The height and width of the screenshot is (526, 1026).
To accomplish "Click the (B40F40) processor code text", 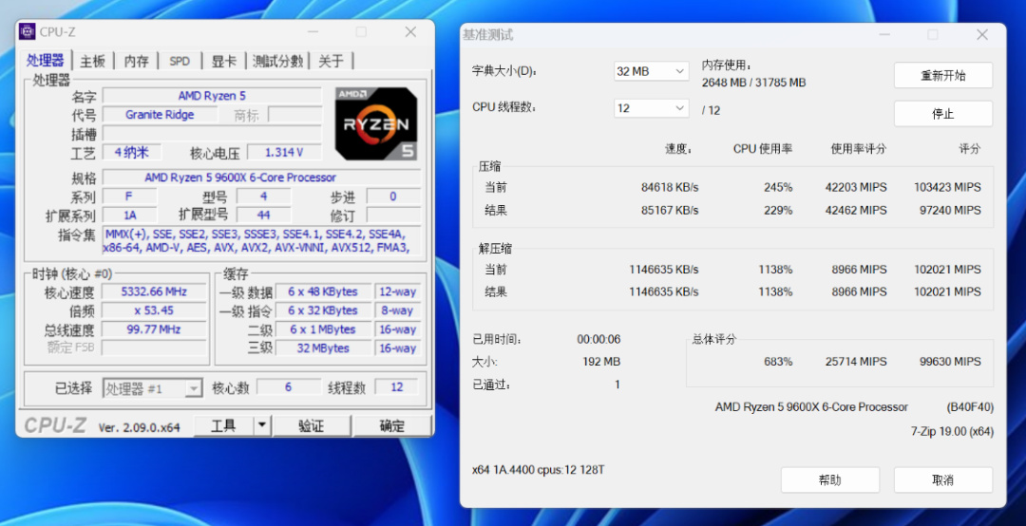I will pyautogui.click(x=970, y=407).
